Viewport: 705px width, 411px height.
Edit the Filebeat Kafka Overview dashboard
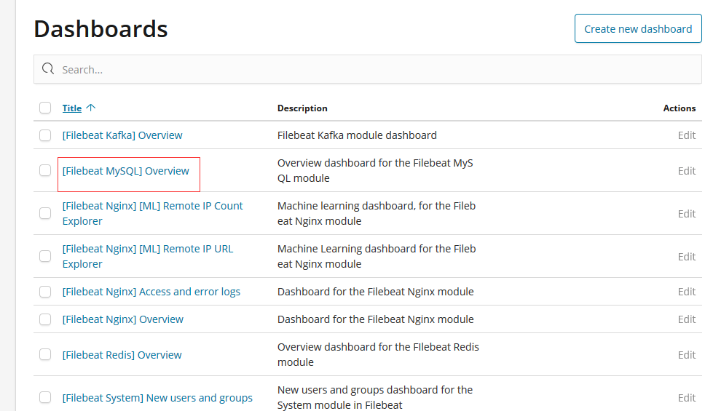[686, 135]
